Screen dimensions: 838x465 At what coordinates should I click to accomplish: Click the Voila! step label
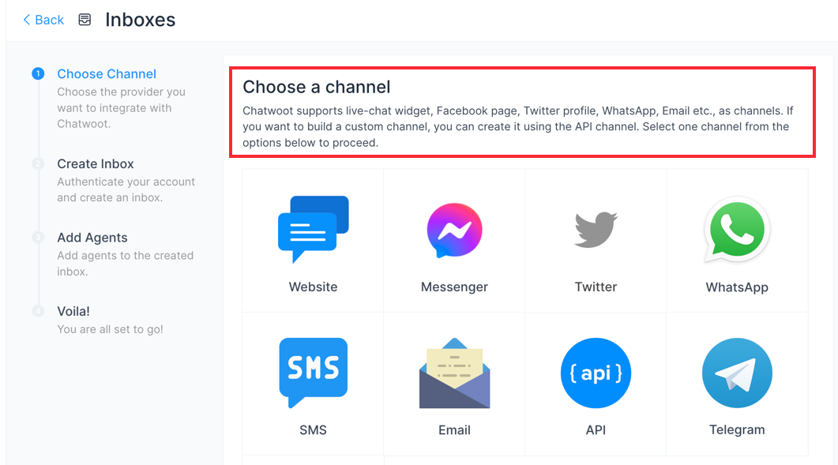(73, 311)
